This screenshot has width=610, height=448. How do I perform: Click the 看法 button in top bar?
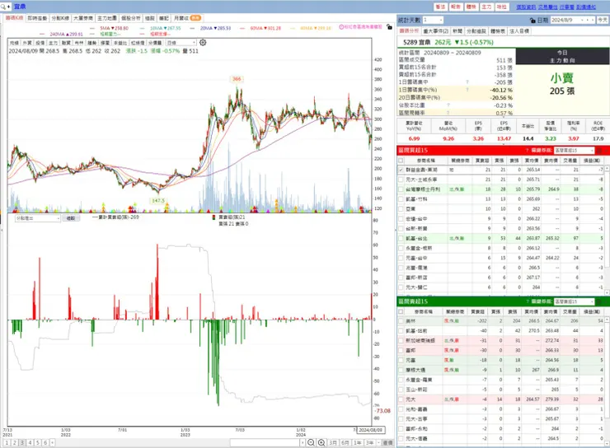pyautogui.click(x=440, y=7)
